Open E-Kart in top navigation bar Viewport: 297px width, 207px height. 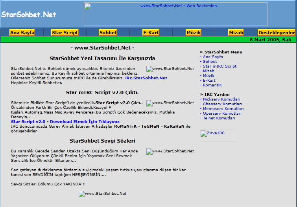click(151, 33)
